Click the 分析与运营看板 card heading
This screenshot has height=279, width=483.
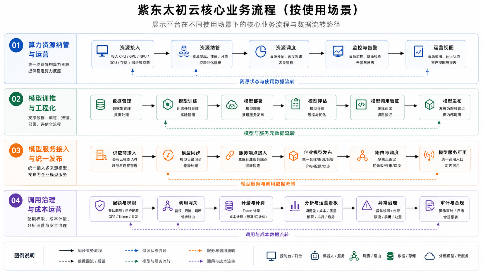(x=321, y=203)
